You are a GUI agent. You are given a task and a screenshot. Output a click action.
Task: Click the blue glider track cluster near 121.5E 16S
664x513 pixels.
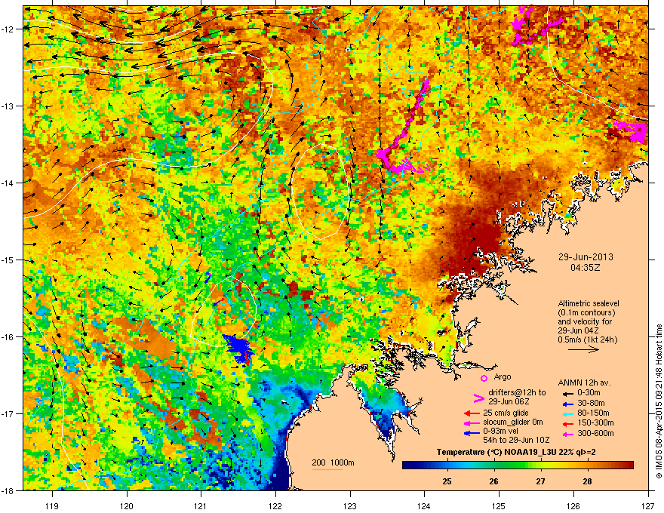pos(238,348)
